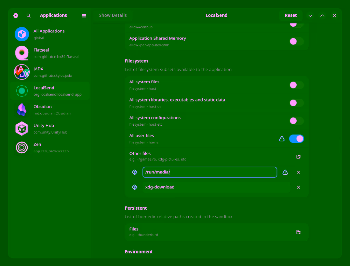This screenshot has height=266, width=350.
Task: Select the Unity Hub app in sidebar
Action: (50, 129)
